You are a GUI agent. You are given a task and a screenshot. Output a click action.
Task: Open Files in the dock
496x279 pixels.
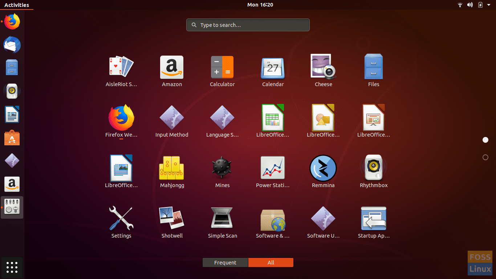coord(12,68)
